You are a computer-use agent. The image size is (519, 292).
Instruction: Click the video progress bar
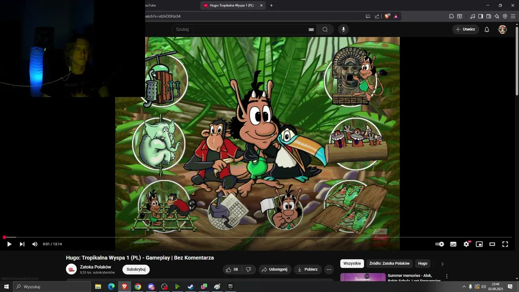[257, 237]
